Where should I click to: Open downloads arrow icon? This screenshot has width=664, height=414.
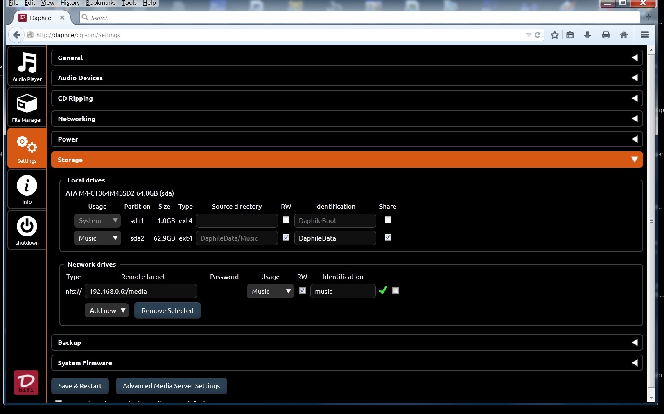click(x=587, y=35)
